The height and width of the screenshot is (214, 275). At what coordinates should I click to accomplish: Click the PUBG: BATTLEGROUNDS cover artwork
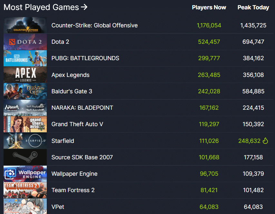pyautogui.click(x=25, y=58)
